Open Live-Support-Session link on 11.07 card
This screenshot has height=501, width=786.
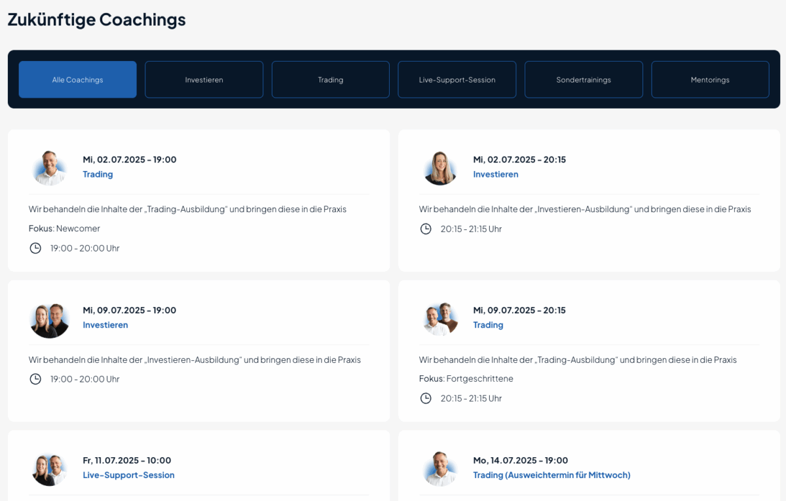point(128,475)
